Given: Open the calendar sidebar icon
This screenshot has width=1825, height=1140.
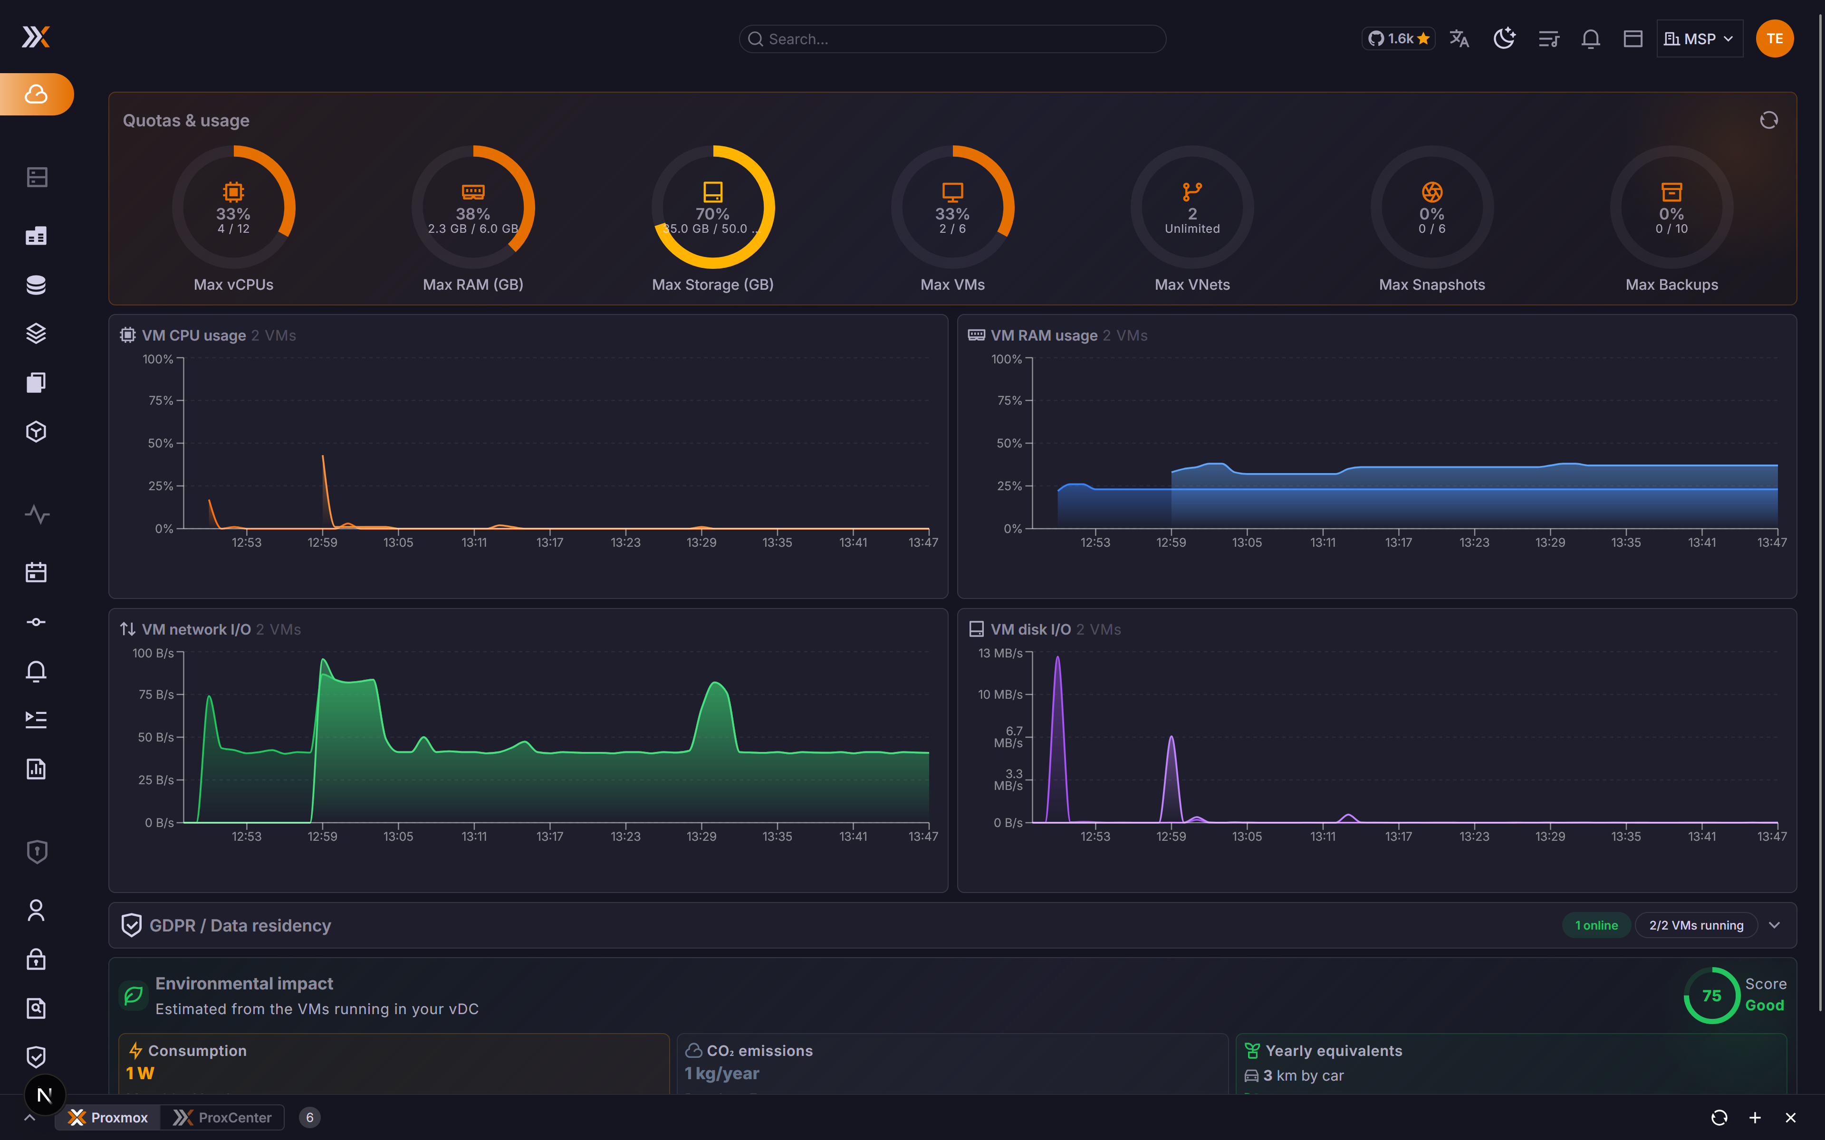Looking at the screenshot, I should click(36, 572).
